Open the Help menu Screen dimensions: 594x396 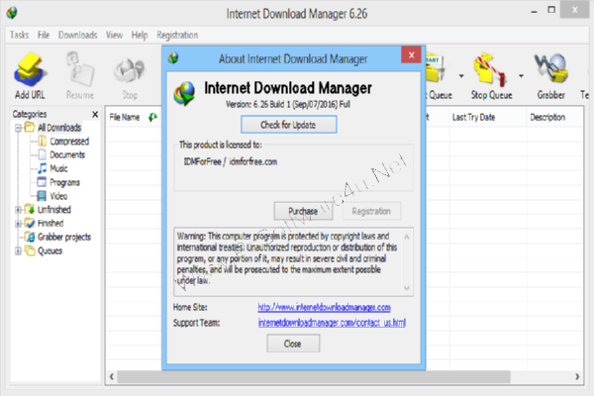tap(140, 36)
